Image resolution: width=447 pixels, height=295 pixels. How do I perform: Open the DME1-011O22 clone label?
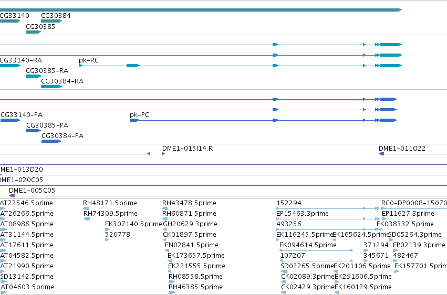[x=402, y=149]
